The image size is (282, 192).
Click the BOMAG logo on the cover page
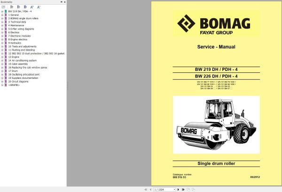(x=214, y=24)
